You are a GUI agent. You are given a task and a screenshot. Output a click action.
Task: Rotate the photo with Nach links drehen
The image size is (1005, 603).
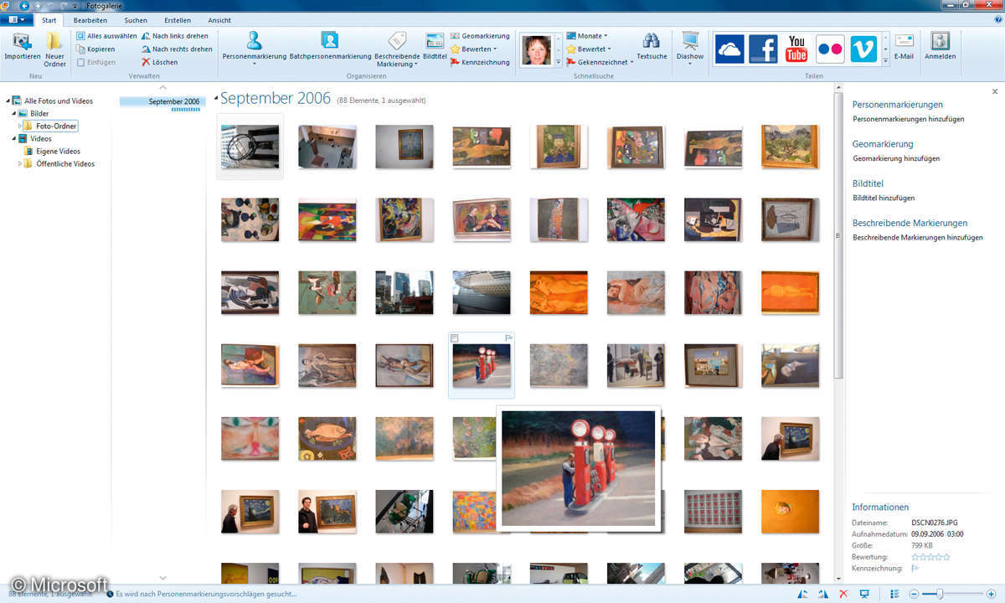click(x=174, y=36)
